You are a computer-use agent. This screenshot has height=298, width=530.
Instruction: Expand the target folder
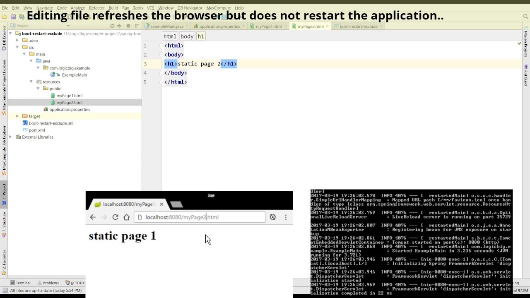point(17,116)
